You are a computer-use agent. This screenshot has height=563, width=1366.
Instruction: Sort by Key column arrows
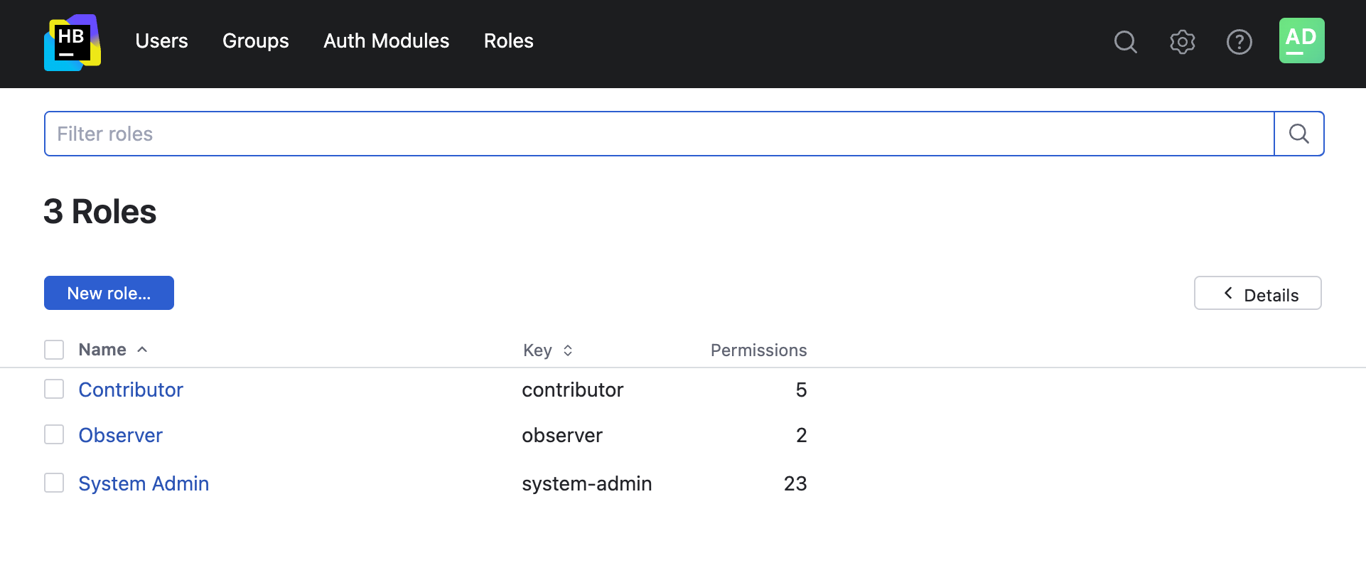click(x=568, y=350)
